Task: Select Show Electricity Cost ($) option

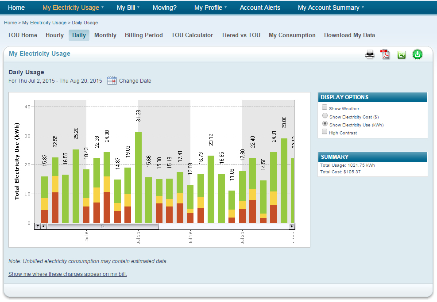Action: click(x=325, y=116)
